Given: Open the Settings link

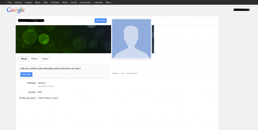Looking at the screenshot, I should [115, 73].
